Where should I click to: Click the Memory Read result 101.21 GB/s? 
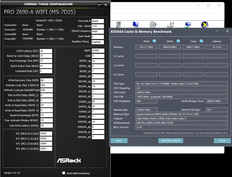(x=146, y=47)
